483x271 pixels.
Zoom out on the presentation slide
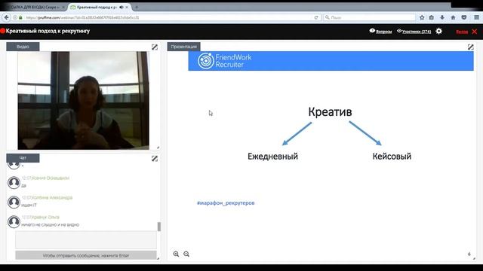(x=186, y=254)
